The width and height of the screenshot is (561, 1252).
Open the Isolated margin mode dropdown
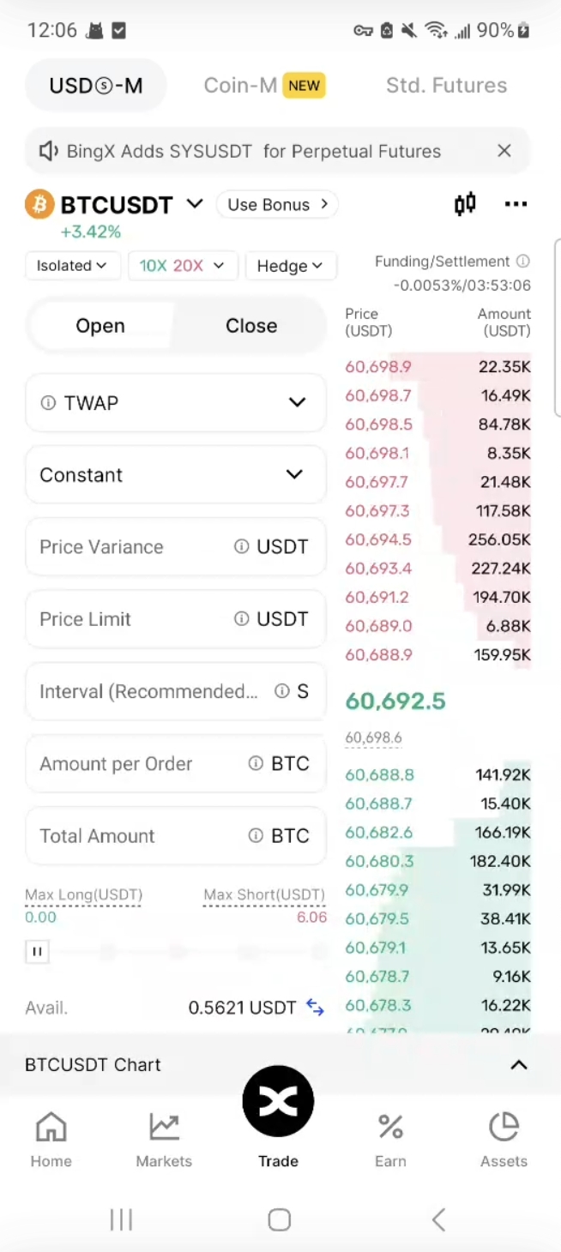pos(72,266)
